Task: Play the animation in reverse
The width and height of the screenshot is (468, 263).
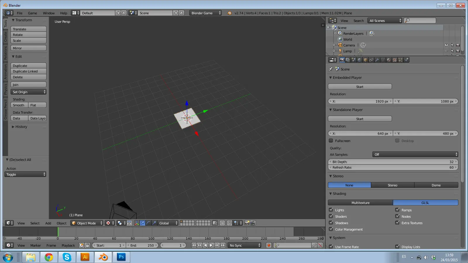Action: click(x=205, y=245)
